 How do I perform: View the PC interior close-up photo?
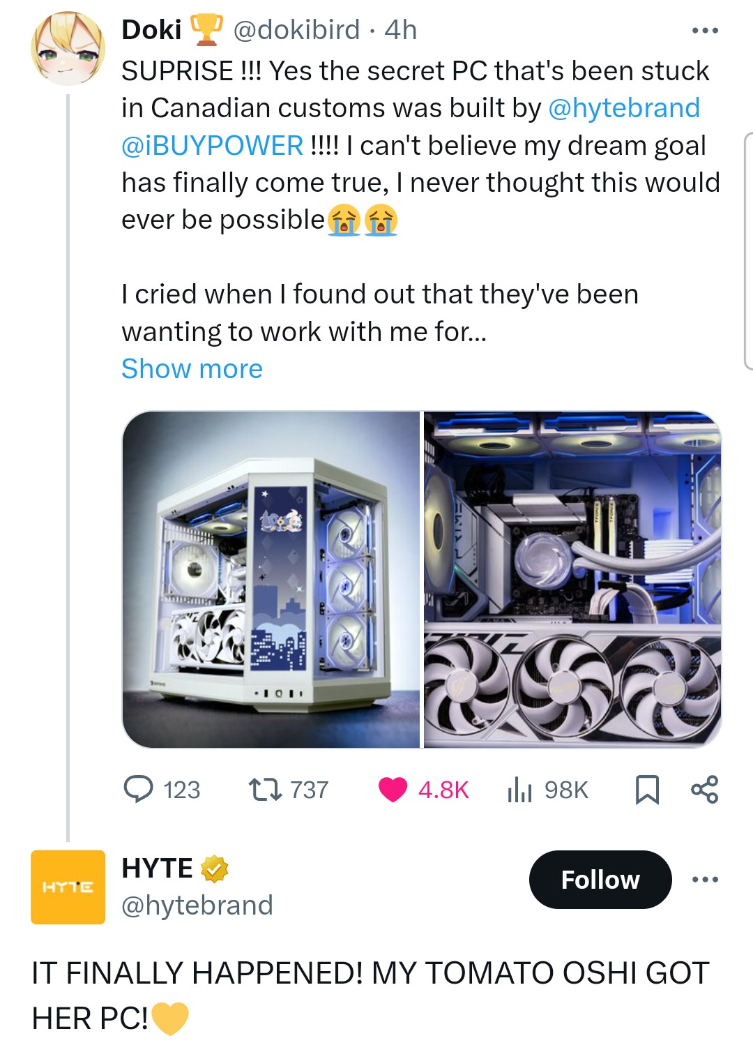(x=572, y=579)
